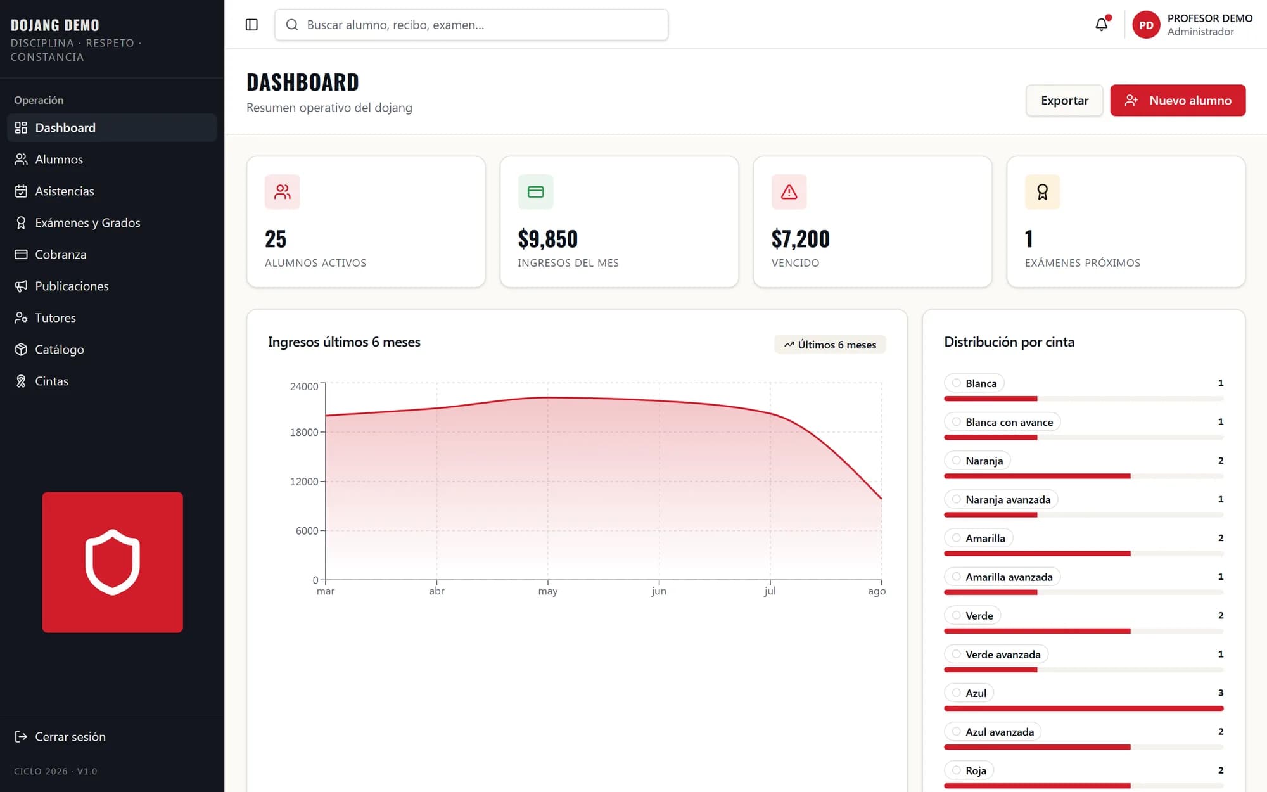Click the Verde belt chip
1267x792 pixels.
pyautogui.click(x=972, y=615)
